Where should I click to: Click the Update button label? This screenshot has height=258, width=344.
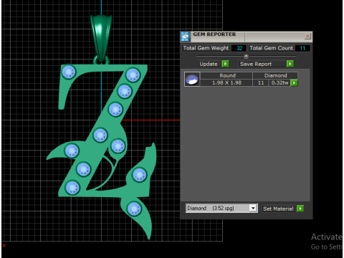(209, 64)
